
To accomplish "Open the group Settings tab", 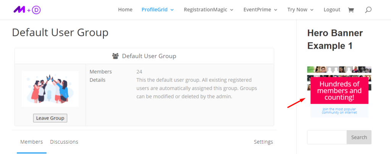I will point(263,142).
